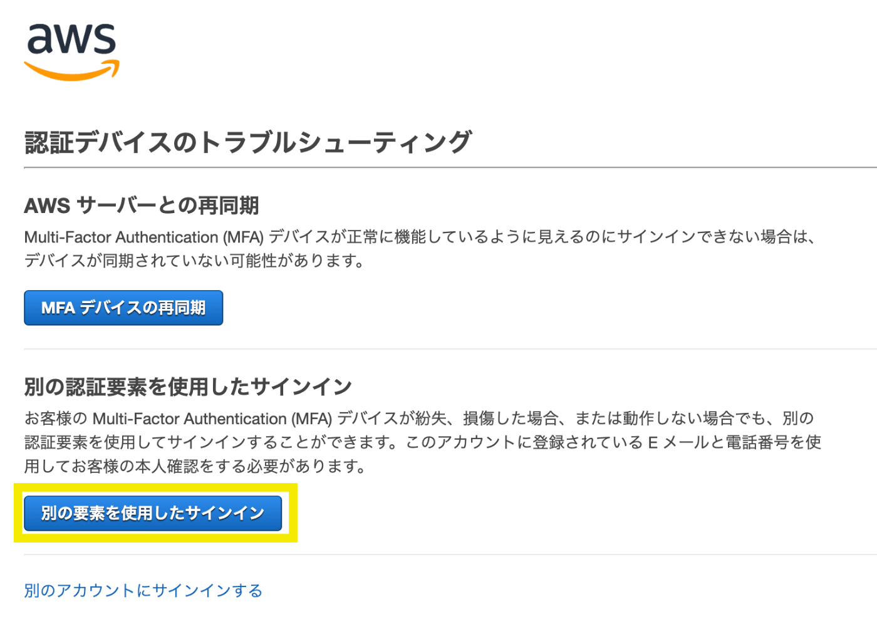
Task: Click the text line starting "Multi-Factor Authentication (MFA) デバイスが正常"
Action: point(419,237)
